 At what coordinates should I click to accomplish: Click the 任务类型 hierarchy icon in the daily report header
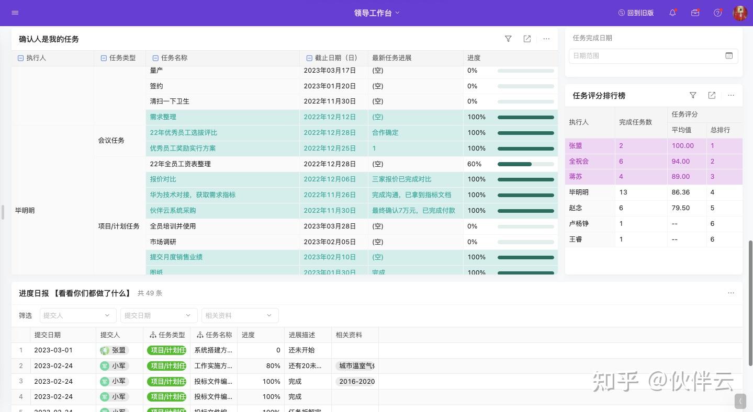click(x=153, y=335)
